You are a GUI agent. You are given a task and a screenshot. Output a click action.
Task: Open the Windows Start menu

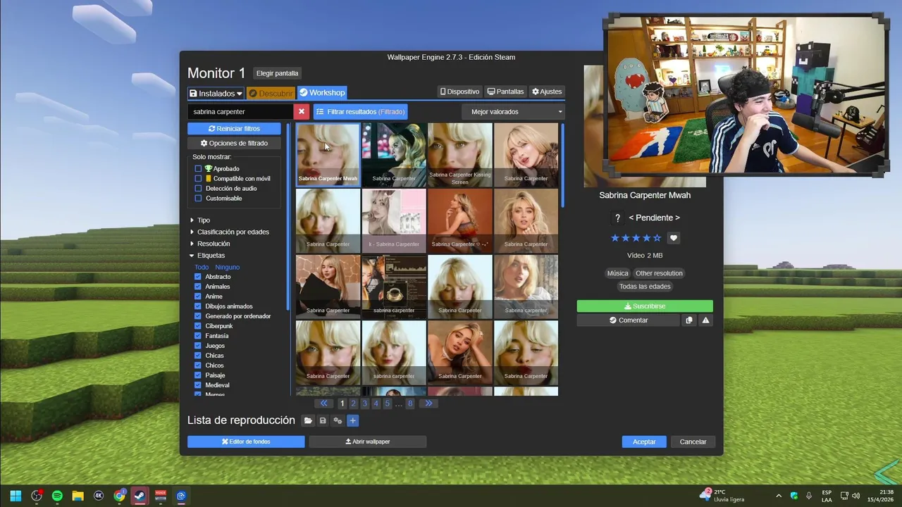(16, 496)
